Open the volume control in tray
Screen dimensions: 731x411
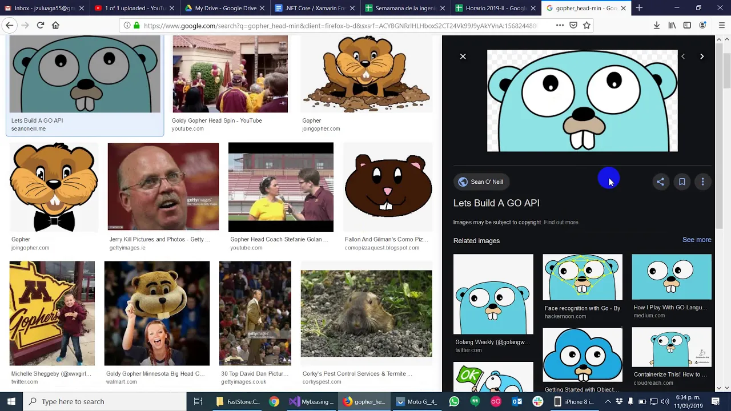point(665,401)
